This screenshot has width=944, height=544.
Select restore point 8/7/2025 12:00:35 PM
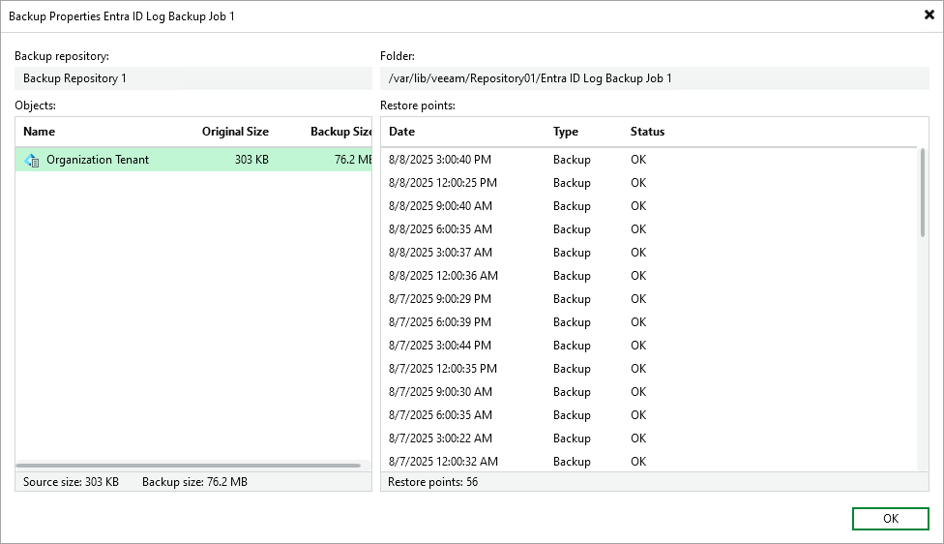[649, 368]
